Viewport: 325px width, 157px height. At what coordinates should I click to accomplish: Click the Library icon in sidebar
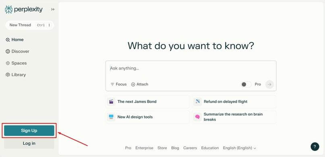(x=8, y=75)
